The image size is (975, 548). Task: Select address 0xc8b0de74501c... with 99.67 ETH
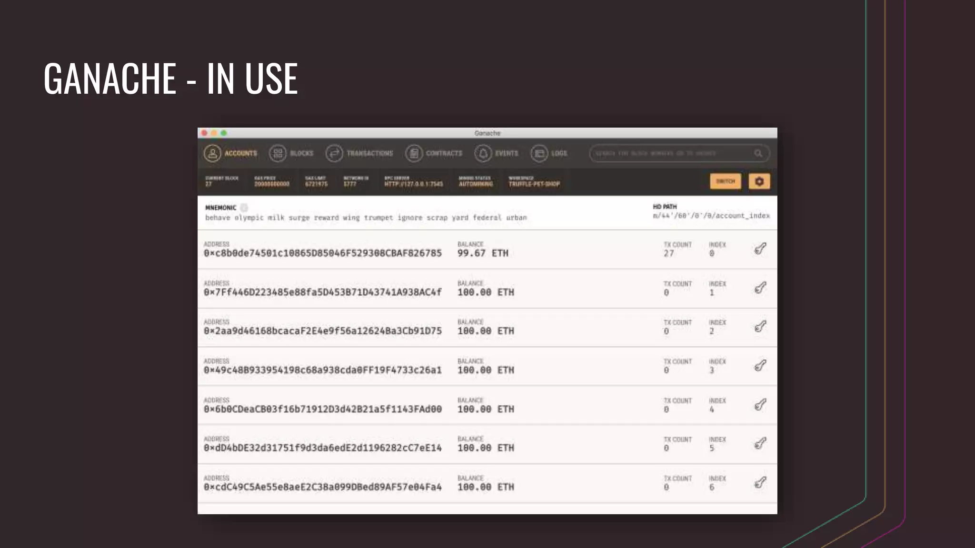coord(322,253)
